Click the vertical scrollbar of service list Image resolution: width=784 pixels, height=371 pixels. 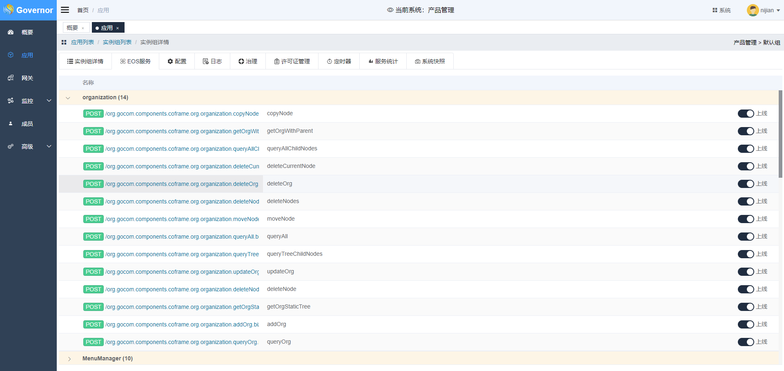coord(780,134)
